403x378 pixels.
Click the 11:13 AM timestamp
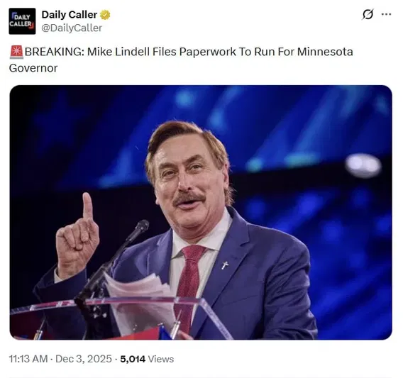[x=28, y=359]
